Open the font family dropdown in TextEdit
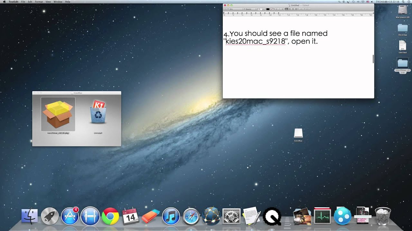Image resolution: width=412 pixels, height=231 pixels. tap(237, 9)
